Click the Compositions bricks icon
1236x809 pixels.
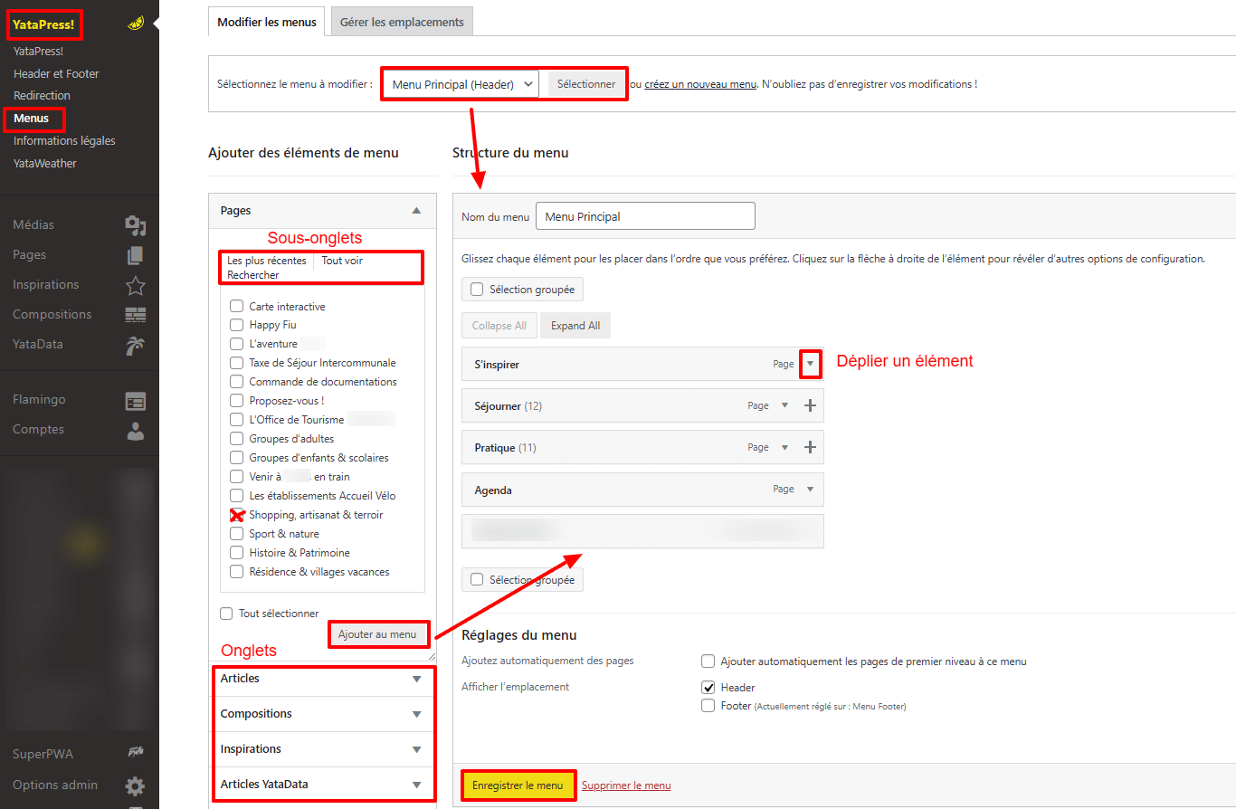(x=135, y=315)
